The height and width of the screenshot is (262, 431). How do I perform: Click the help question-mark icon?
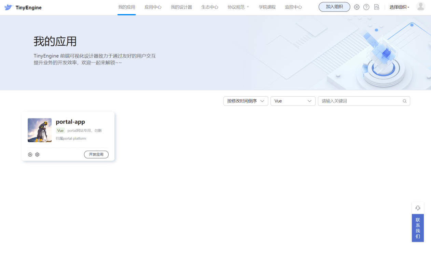[x=366, y=7]
